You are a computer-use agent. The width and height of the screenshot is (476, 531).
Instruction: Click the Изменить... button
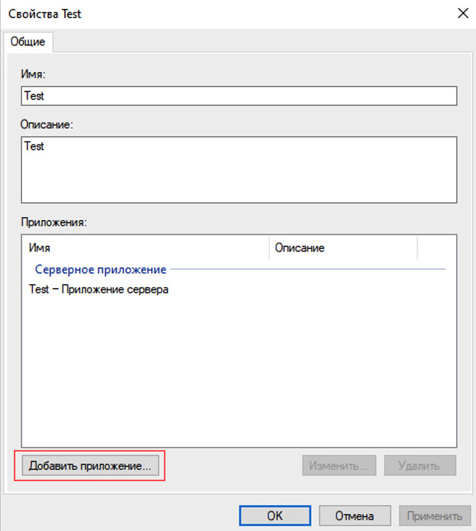[339, 465]
